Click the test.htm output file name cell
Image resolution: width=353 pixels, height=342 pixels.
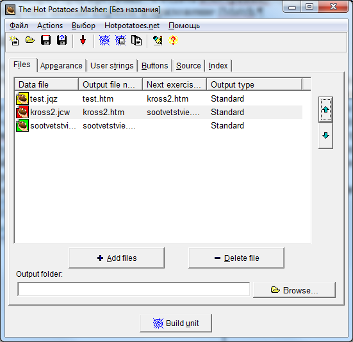tap(98, 98)
